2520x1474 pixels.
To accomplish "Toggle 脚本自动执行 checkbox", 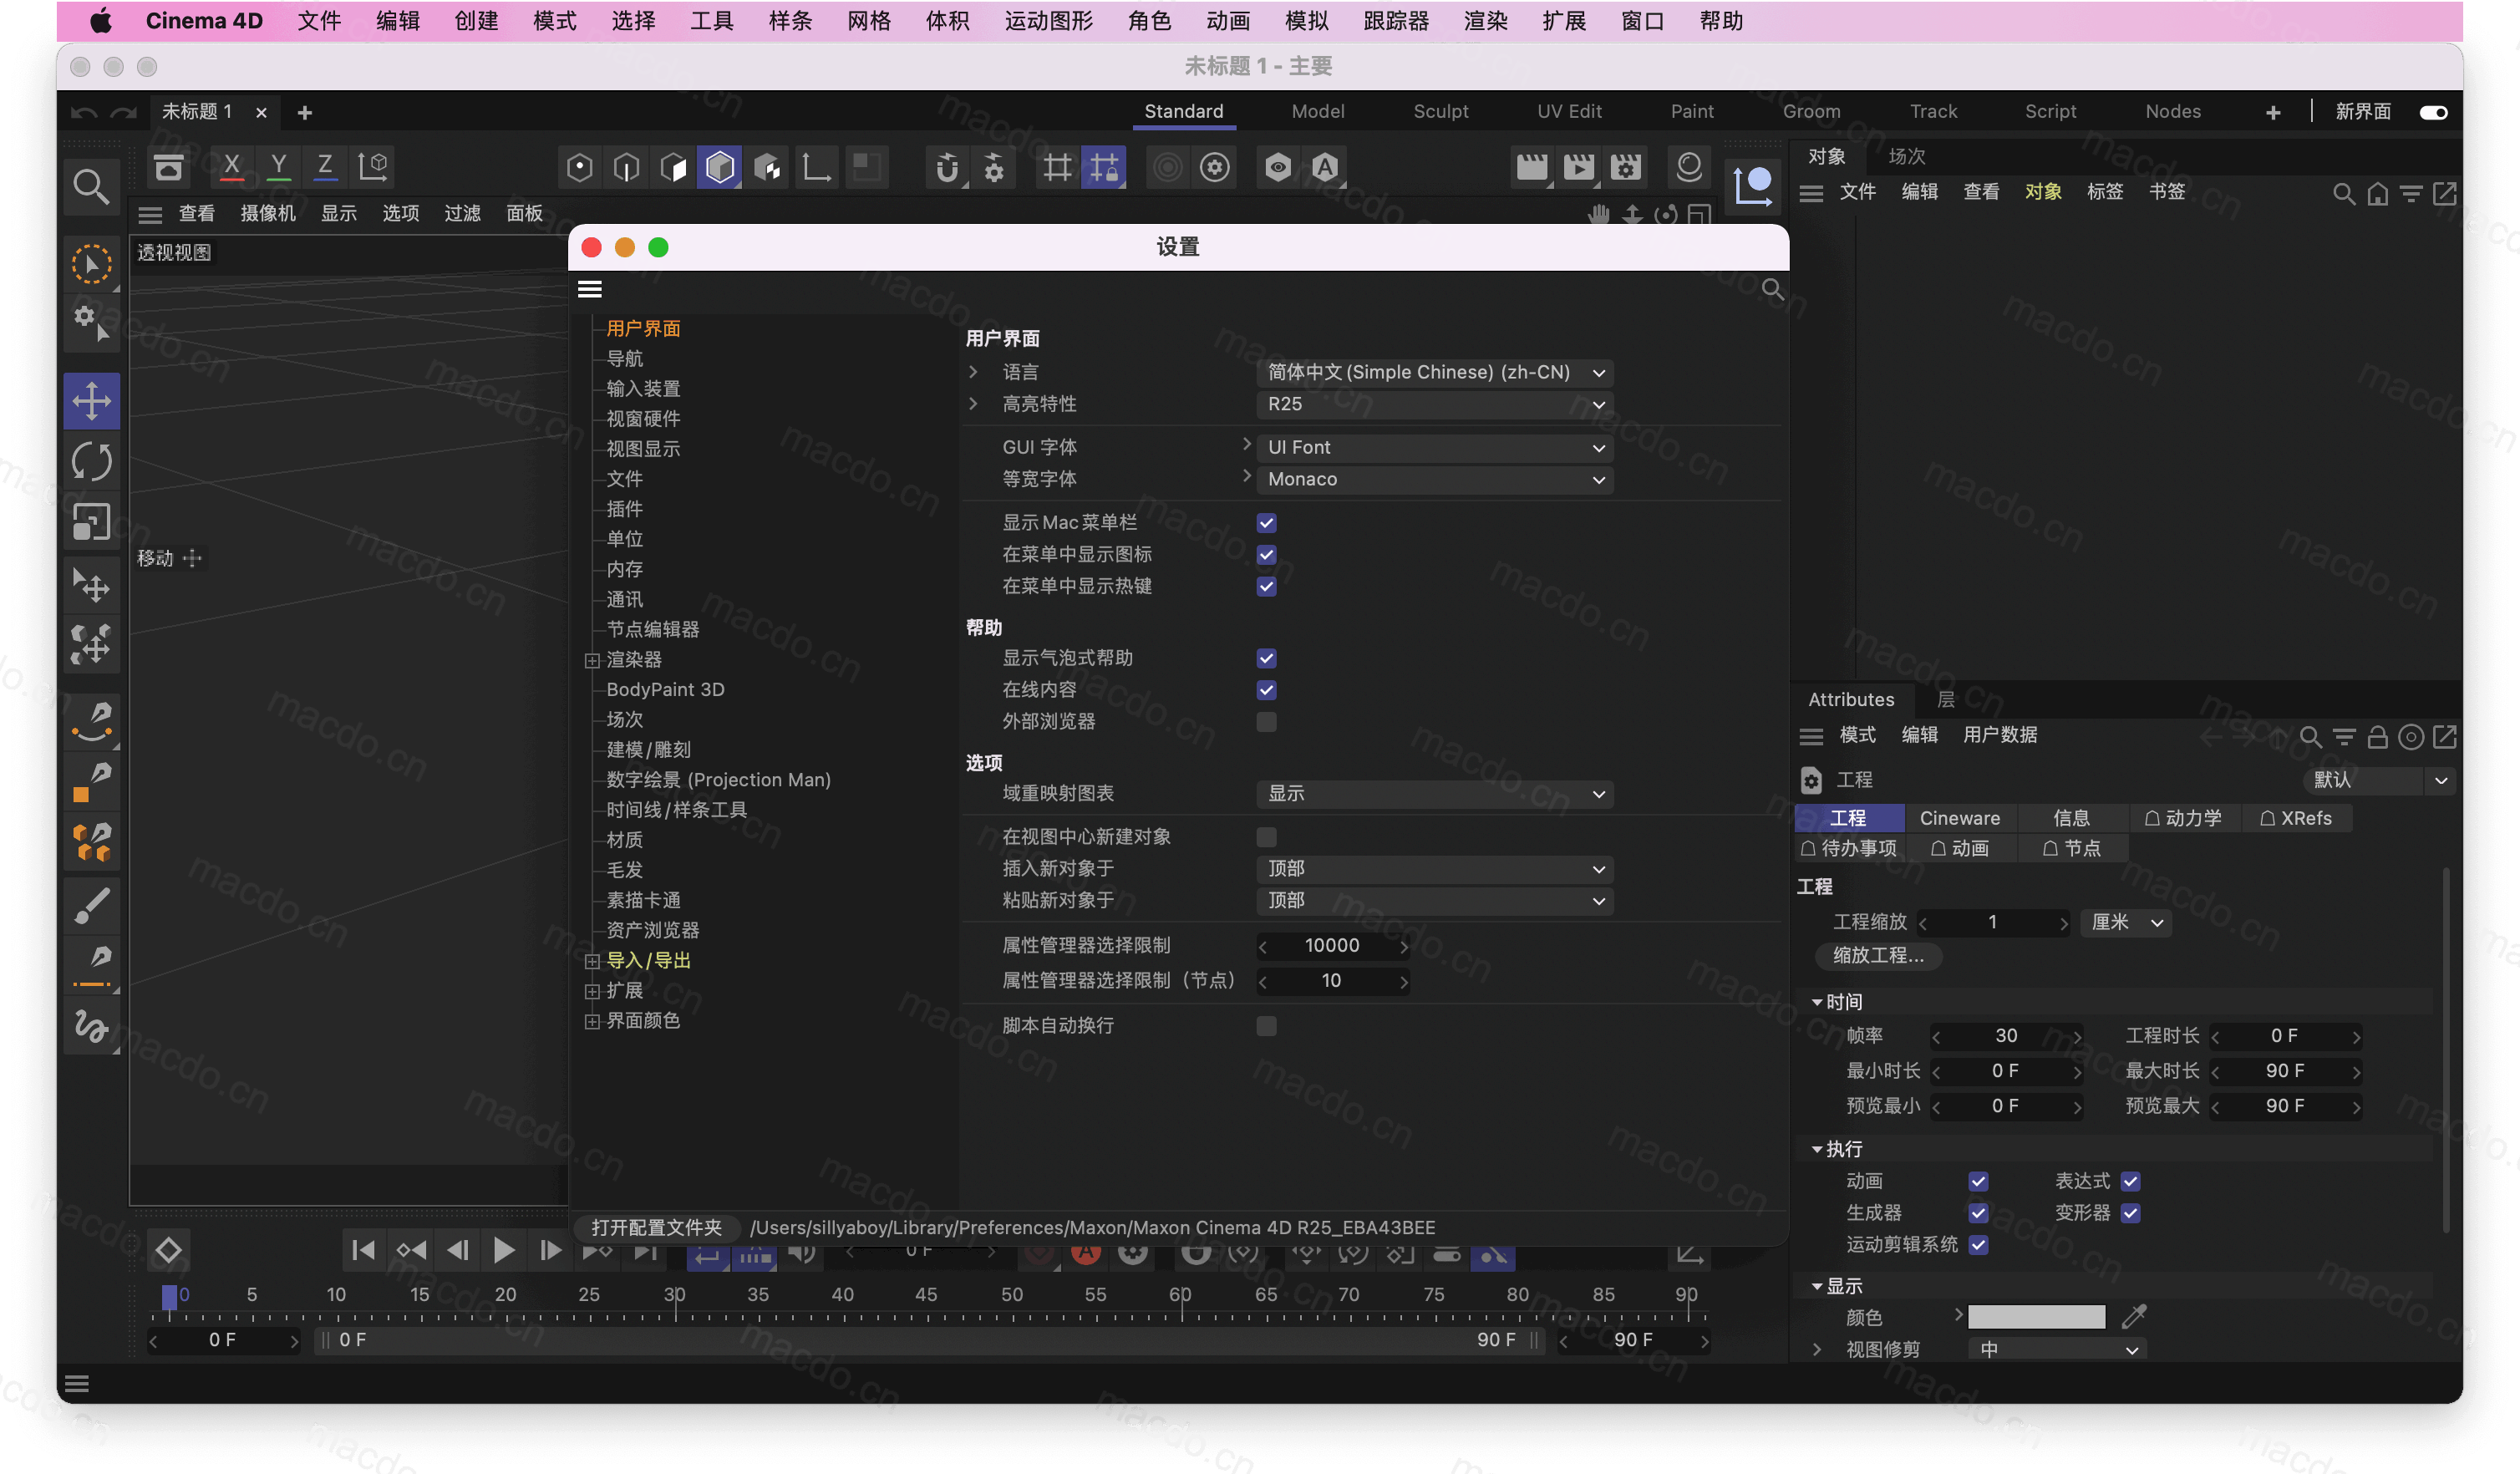I will tap(1268, 1024).
